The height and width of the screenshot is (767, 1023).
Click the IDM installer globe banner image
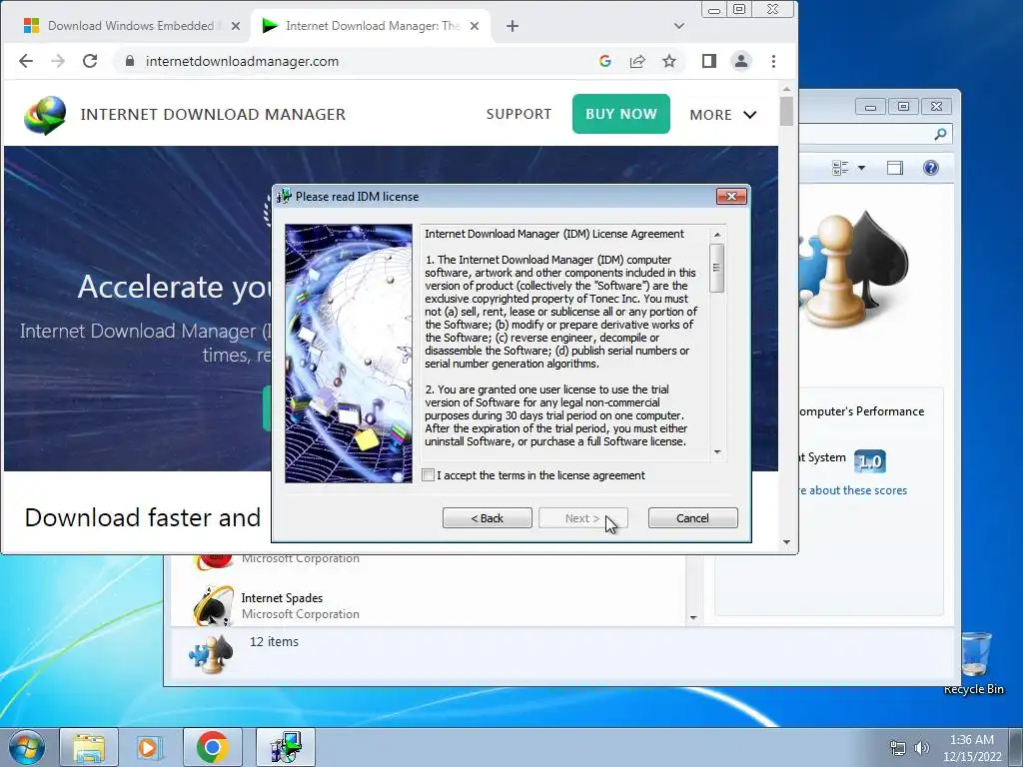349,354
